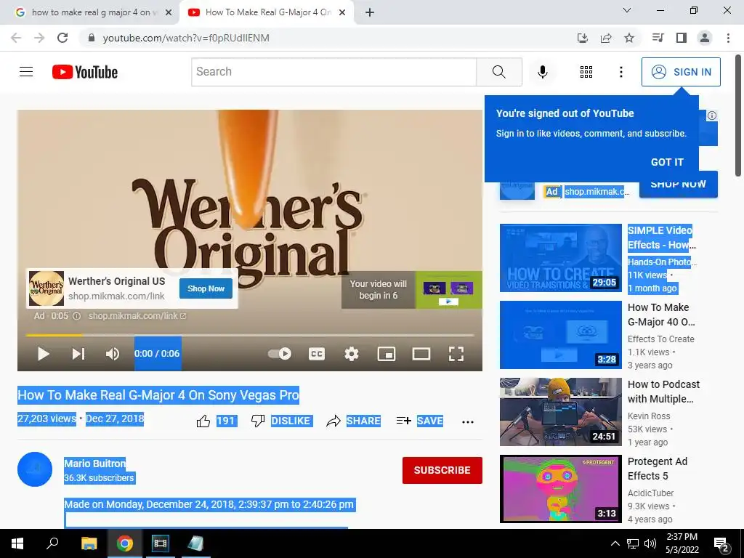
Task: Toggle the autoplay switch
Action: pos(280,354)
